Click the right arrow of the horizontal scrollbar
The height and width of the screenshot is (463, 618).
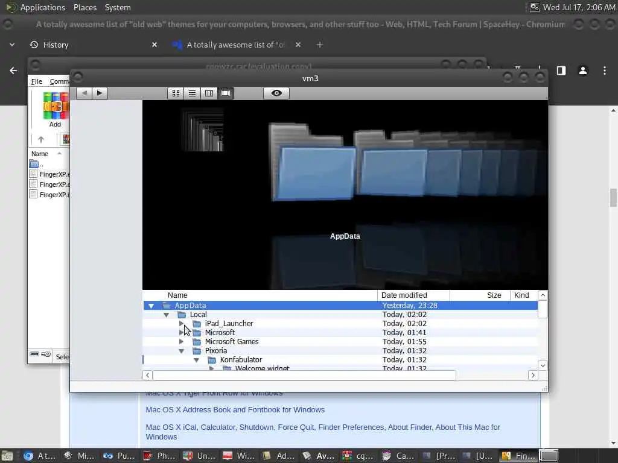(x=533, y=375)
